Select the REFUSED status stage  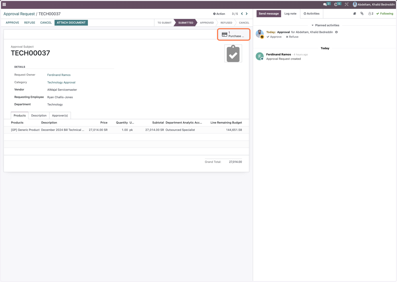pyautogui.click(x=226, y=23)
